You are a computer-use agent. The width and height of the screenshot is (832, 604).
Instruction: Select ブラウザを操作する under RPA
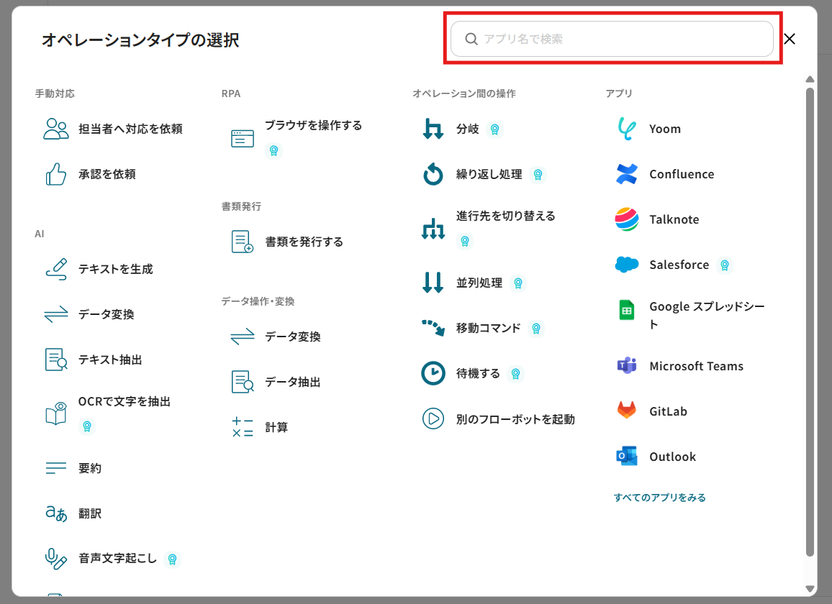(313, 126)
